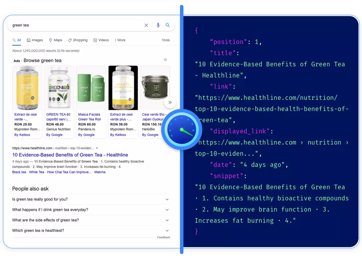Switch to the Maps tab
Image resolution: width=362 pixels, height=259 pixels.
[55, 40]
